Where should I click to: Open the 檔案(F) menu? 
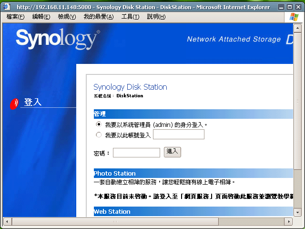click(15, 17)
